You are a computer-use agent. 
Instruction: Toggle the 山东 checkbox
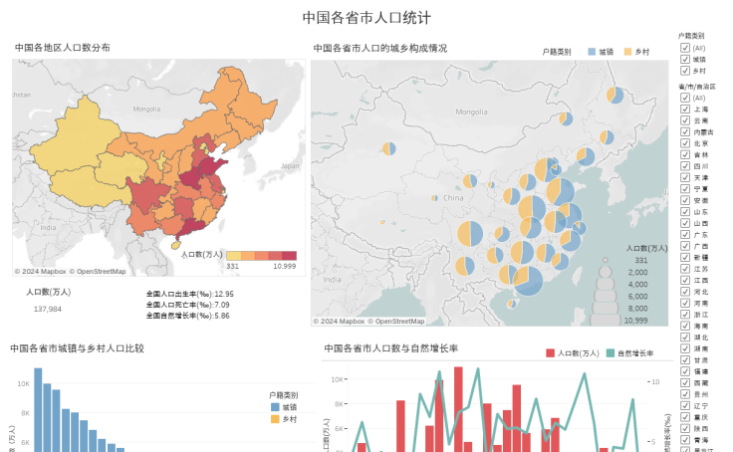[685, 212]
